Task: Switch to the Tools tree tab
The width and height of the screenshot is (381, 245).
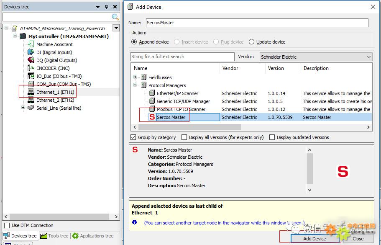Action: click(54, 236)
